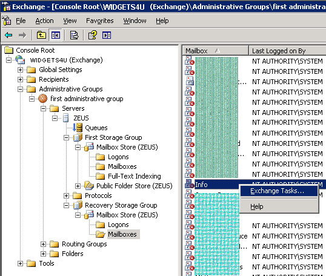The width and height of the screenshot is (326, 276).
Task: Open the View menu
Action: click(x=70, y=21)
